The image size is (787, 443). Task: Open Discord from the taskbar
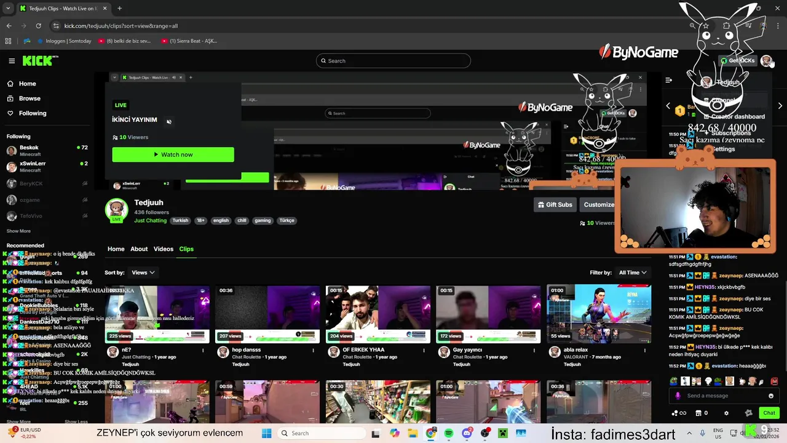[467, 433]
